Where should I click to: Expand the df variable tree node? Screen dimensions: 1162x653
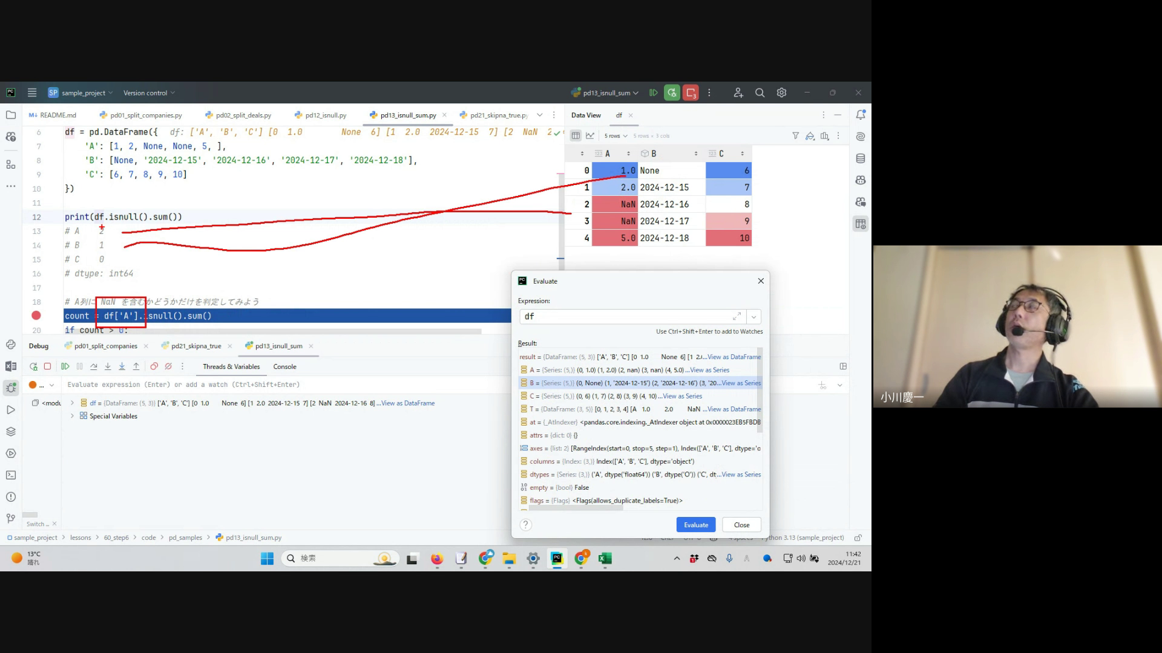(73, 403)
